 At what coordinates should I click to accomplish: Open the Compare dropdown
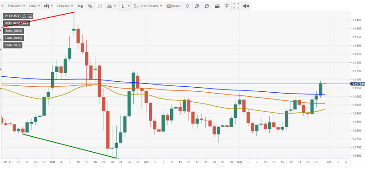point(65,6)
